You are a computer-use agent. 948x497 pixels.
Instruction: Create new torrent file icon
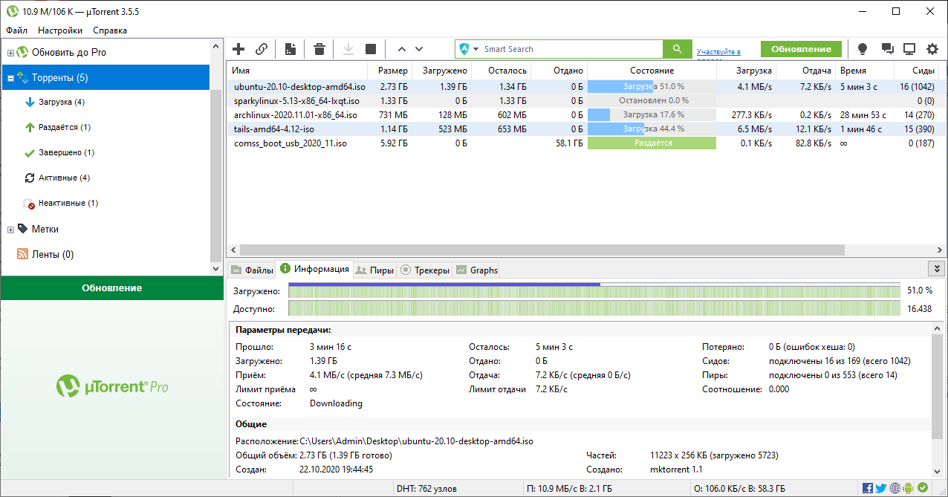[290, 49]
